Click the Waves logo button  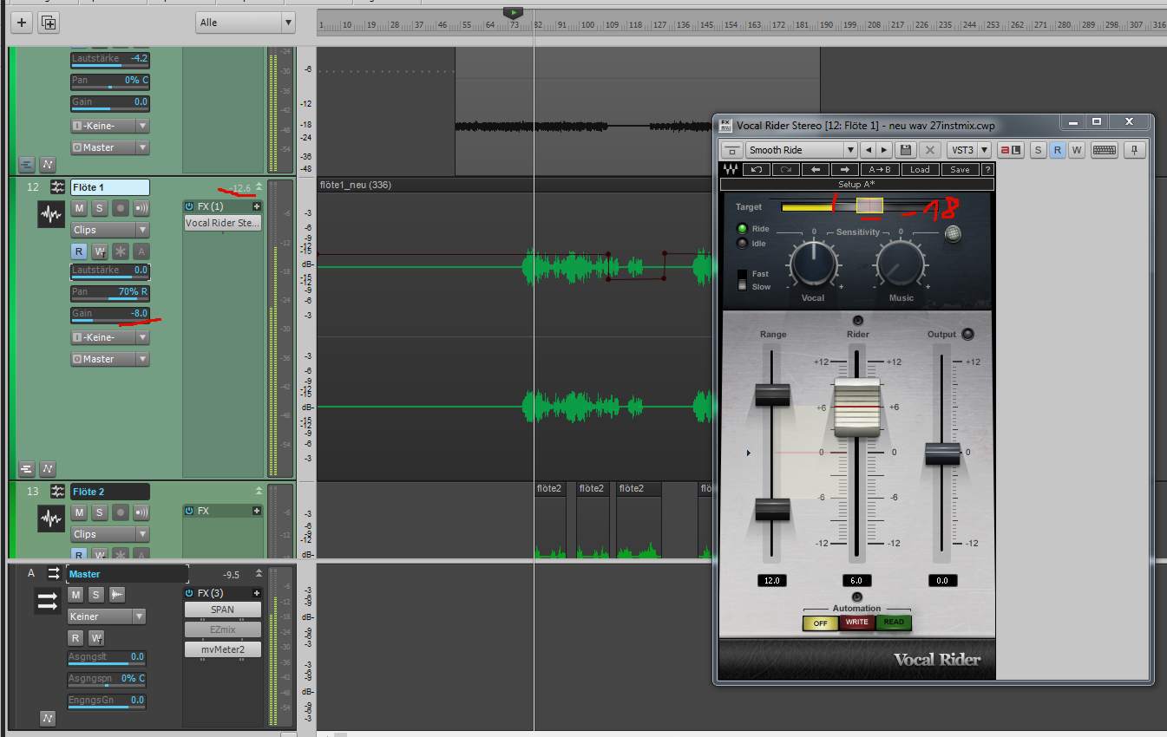pyautogui.click(x=730, y=169)
